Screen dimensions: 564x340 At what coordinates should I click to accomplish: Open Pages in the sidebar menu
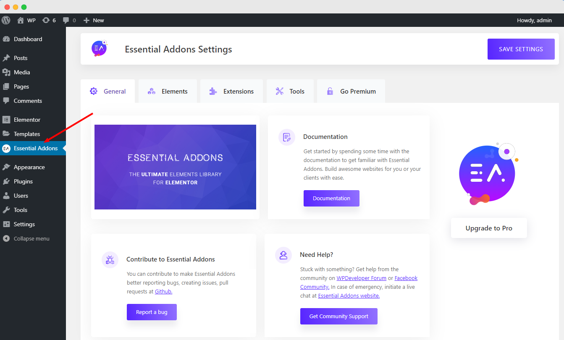[x=33, y=86]
